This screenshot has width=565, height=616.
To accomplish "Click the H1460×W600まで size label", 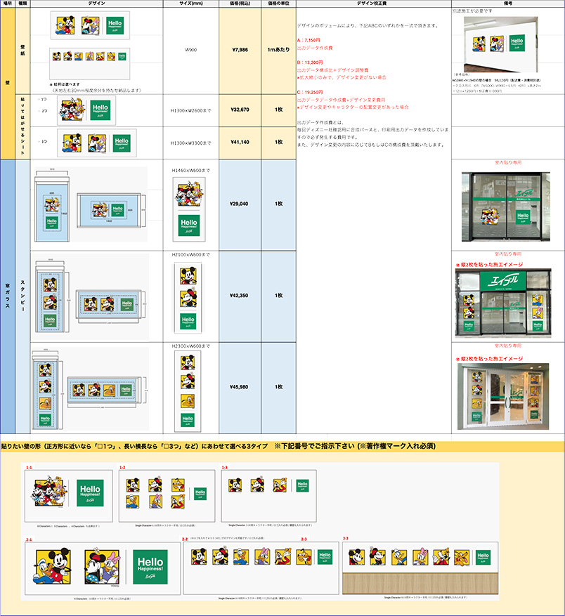I will [x=190, y=171].
